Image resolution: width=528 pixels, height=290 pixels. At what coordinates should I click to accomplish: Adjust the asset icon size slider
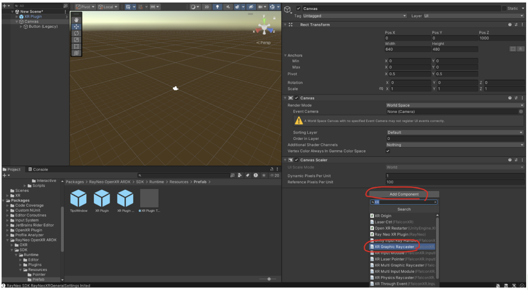[x=269, y=279]
